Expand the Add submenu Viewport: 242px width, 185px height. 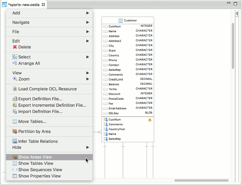click(x=88, y=13)
